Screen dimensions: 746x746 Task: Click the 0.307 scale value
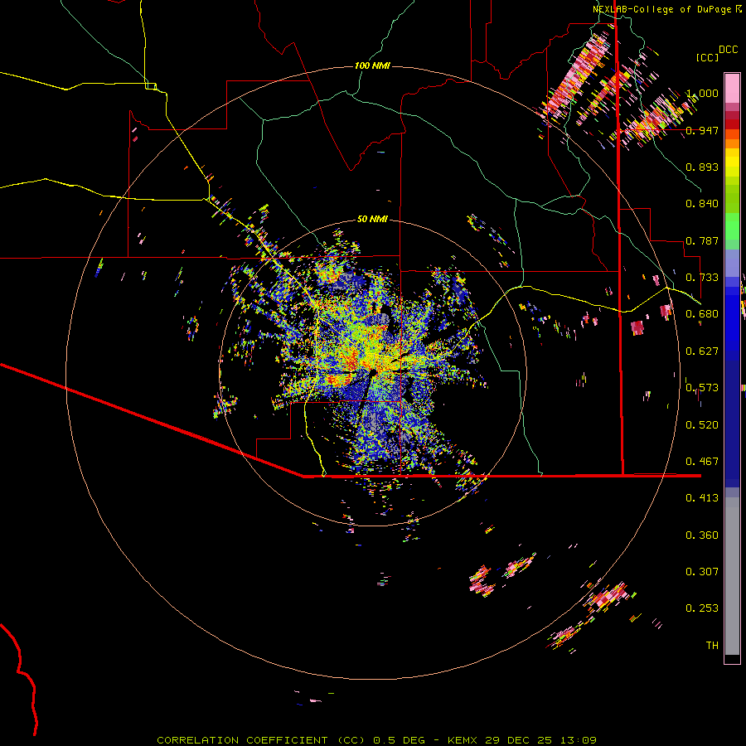coord(702,572)
